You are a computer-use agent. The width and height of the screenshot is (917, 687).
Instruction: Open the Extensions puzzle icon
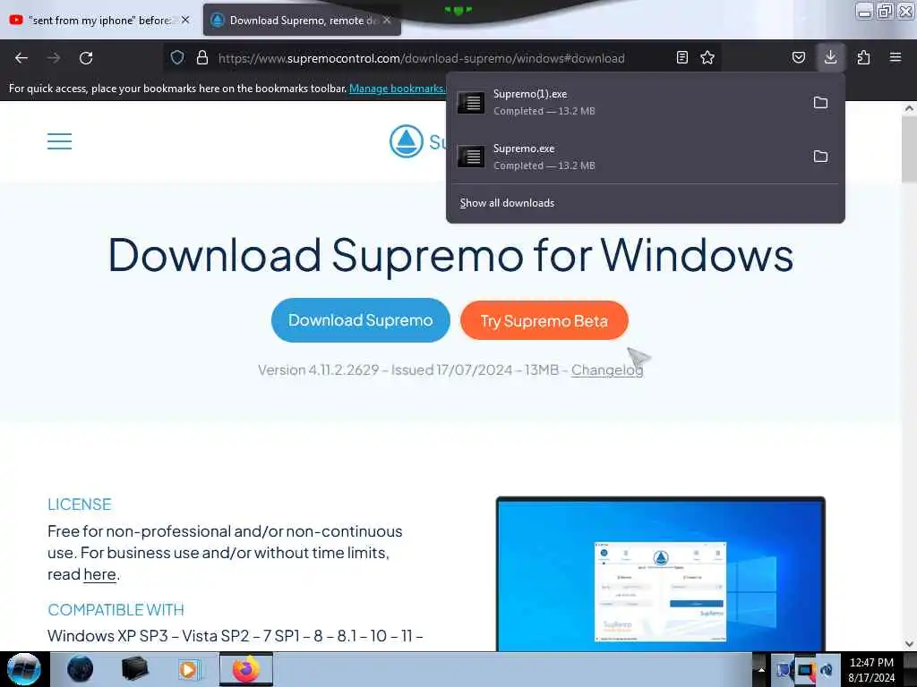[x=863, y=57]
